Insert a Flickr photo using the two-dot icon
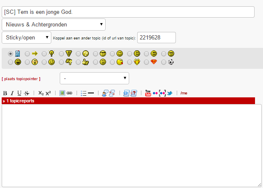This screenshot has width=263, height=188. (155, 93)
